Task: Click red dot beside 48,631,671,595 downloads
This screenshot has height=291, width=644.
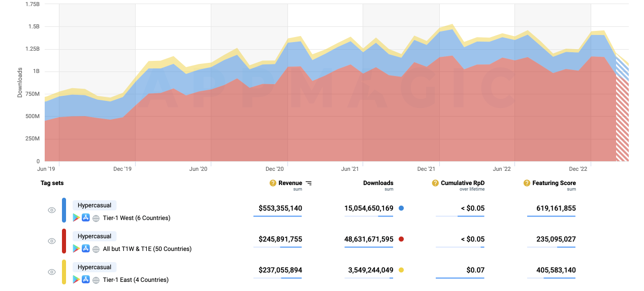Action: [x=401, y=239]
